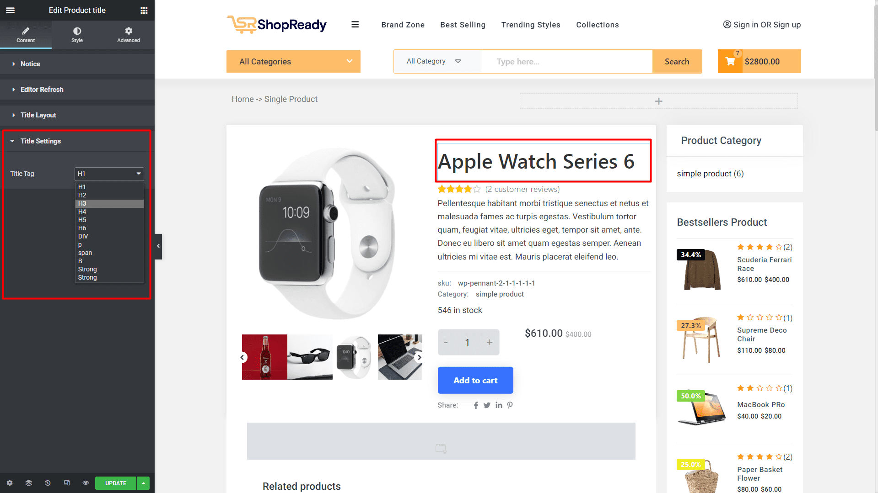Click the Add to cart button
The height and width of the screenshot is (493, 878).
(475, 380)
